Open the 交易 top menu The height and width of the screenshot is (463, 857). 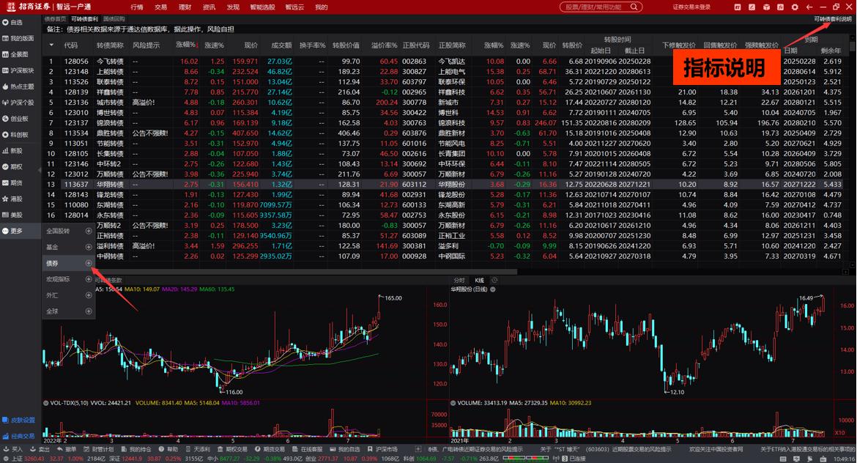pos(160,7)
